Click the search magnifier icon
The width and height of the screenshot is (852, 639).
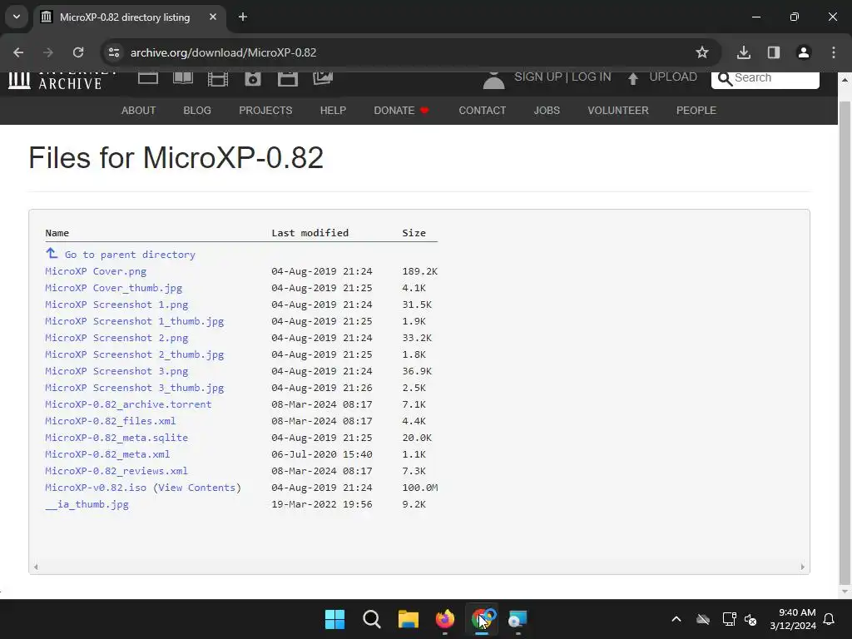(x=725, y=79)
